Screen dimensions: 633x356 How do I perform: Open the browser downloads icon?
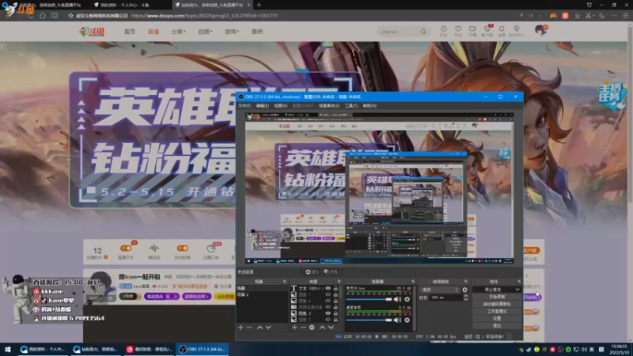(578, 16)
